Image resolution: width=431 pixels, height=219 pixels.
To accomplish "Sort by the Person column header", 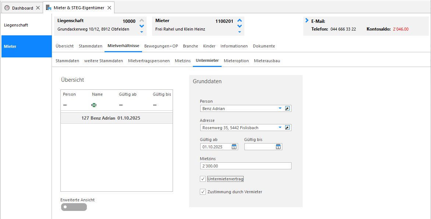I will [69, 94].
